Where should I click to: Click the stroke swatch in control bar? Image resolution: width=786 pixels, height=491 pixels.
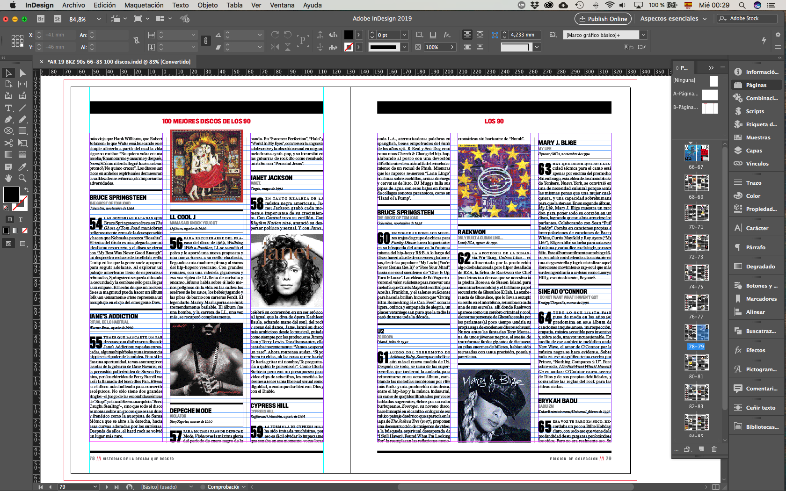click(x=349, y=47)
